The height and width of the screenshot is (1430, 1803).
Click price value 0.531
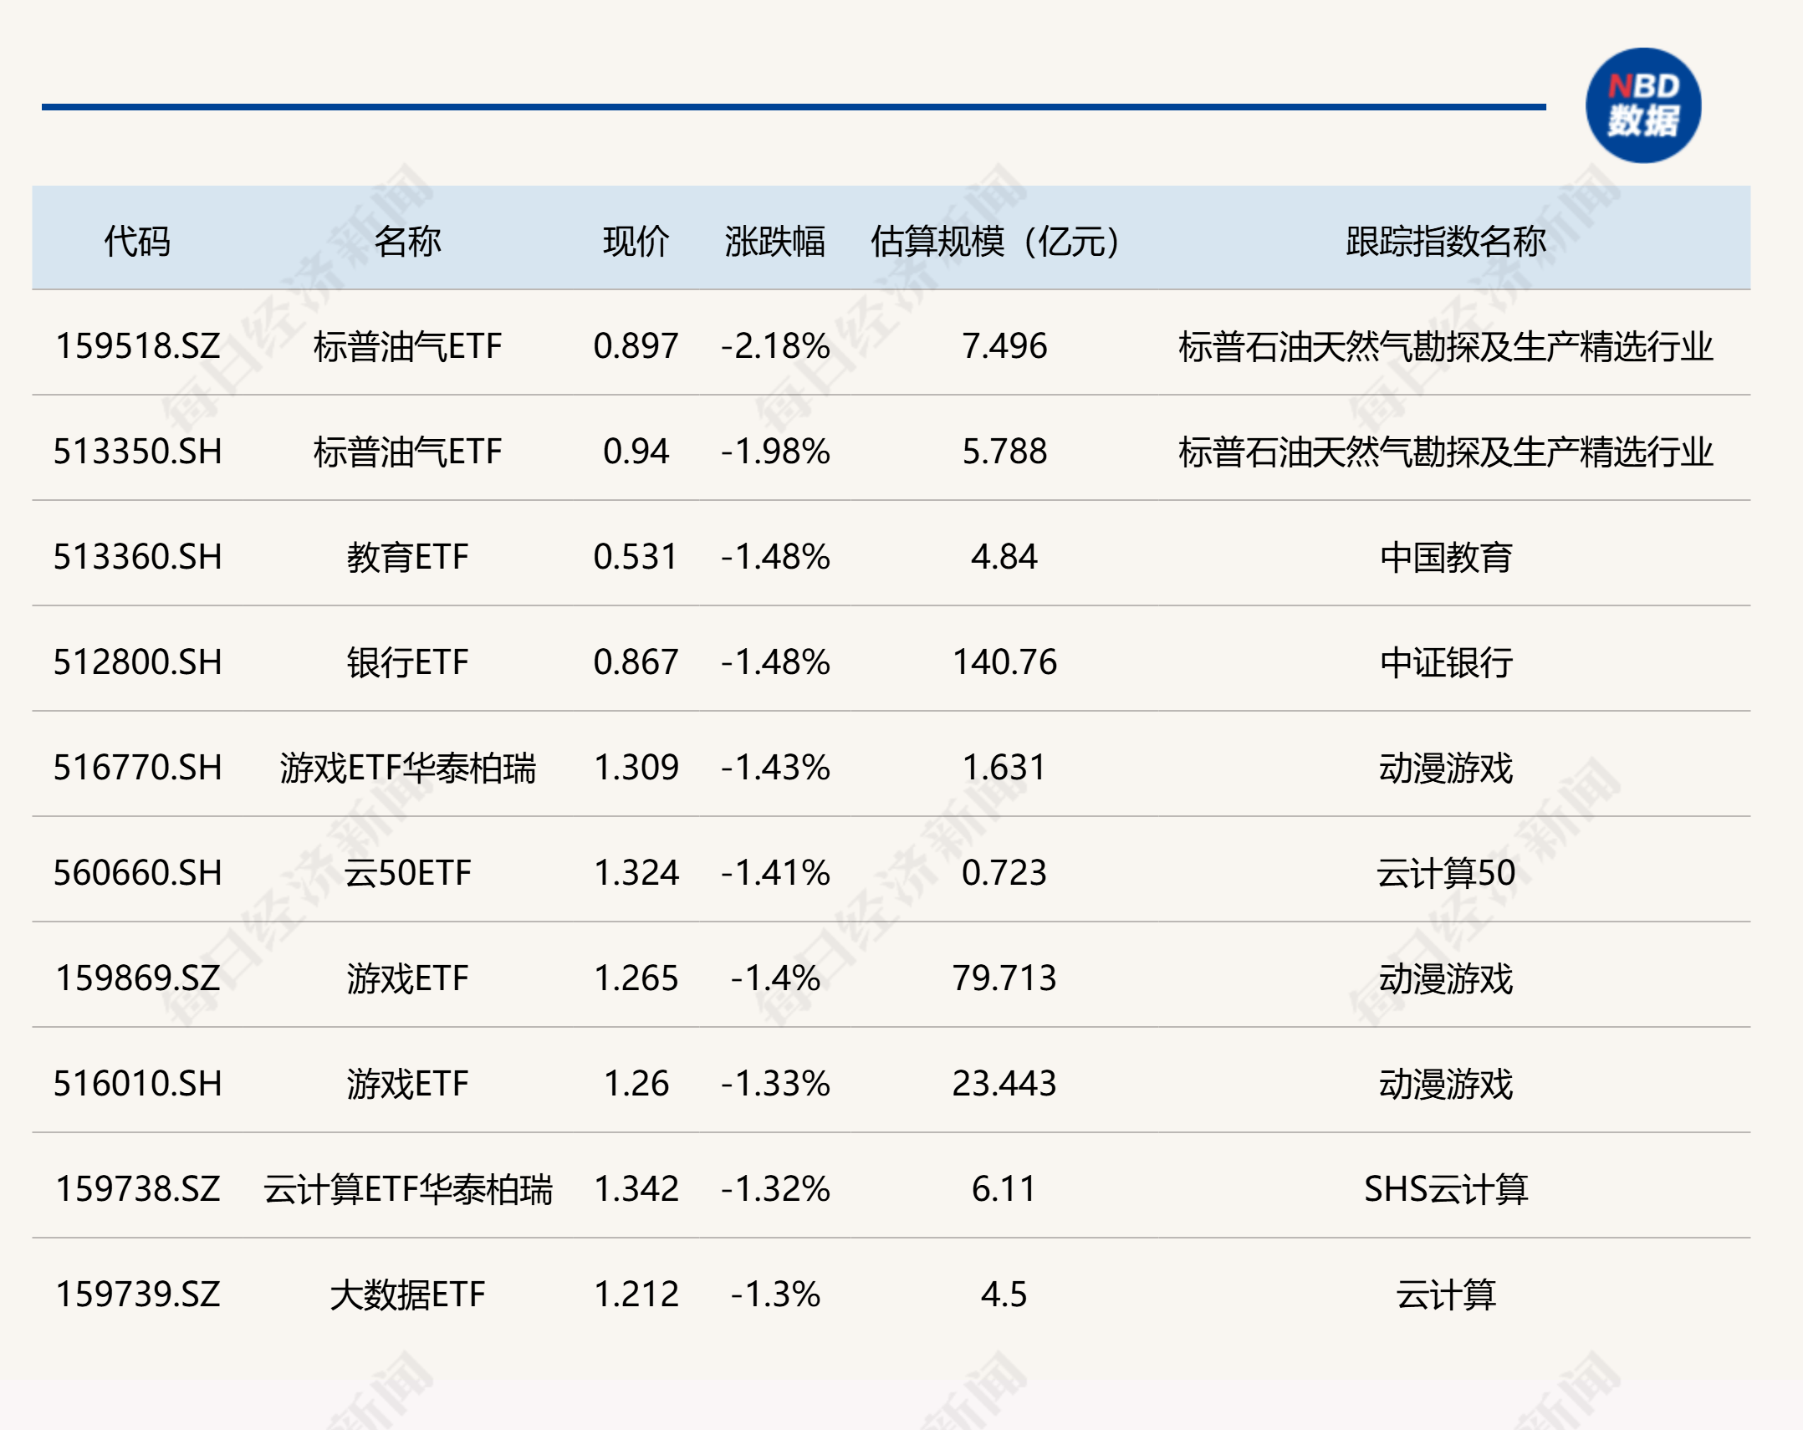tap(636, 557)
